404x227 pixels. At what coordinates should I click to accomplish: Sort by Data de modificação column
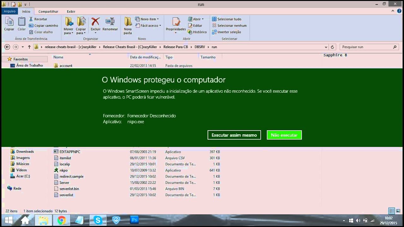coord(146,57)
